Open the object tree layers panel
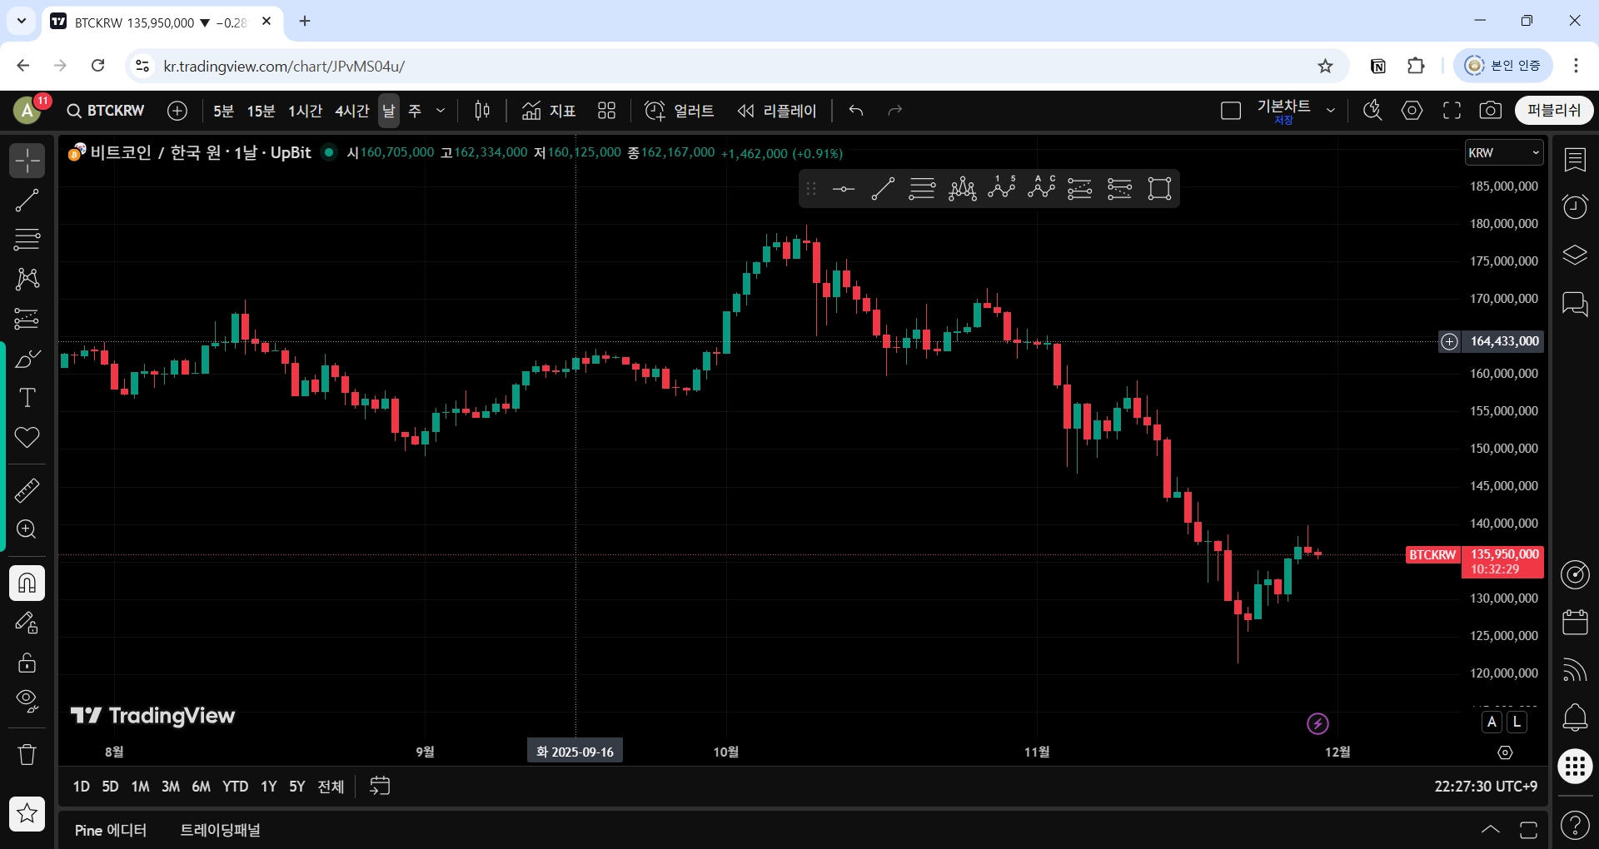Screen dimensions: 1599x849 click(1575, 255)
